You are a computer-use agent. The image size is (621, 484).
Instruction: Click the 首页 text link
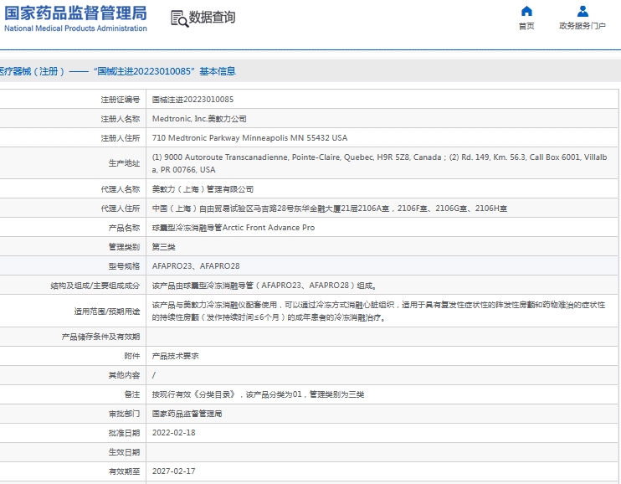click(x=526, y=26)
